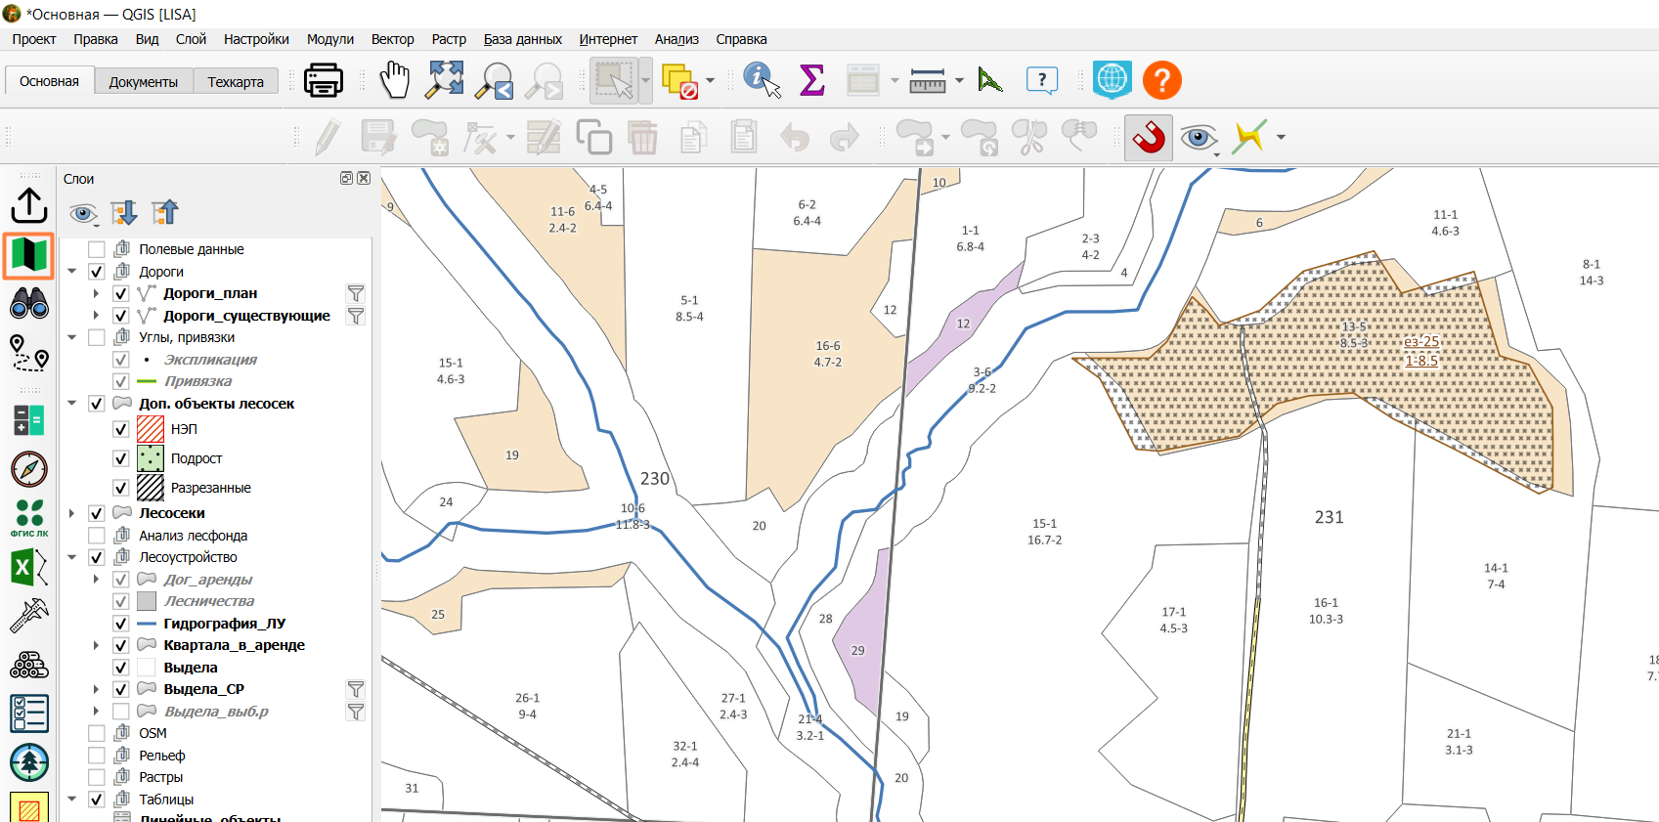
Task: Click the conifer tree badge sidebar icon
Action: [29, 762]
